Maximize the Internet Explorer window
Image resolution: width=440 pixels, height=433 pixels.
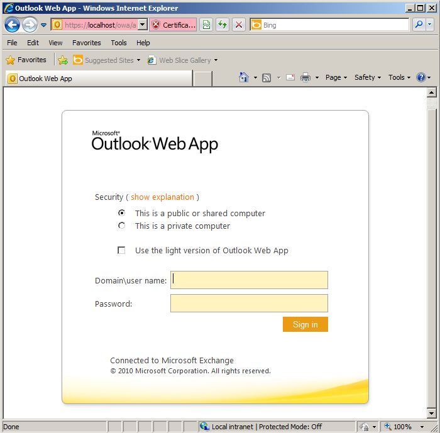(421, 8)
